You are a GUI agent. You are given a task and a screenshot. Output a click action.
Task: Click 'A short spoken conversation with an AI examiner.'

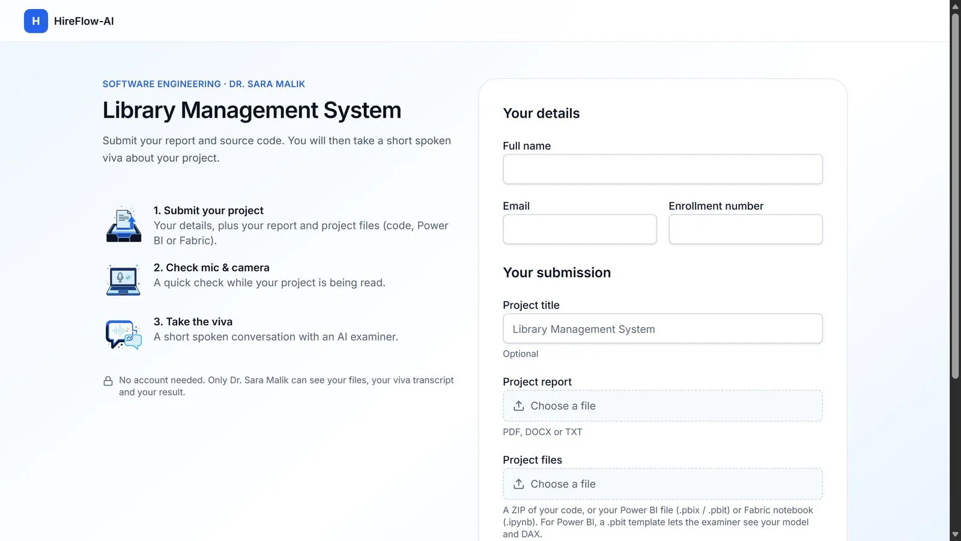276,337
